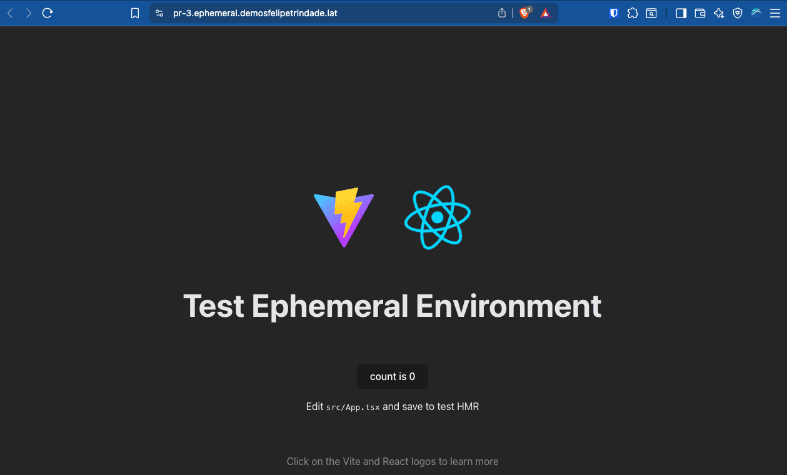The image size is (787, 475).
Task: Toggle the browser sidebar panel
Action: 681,13
